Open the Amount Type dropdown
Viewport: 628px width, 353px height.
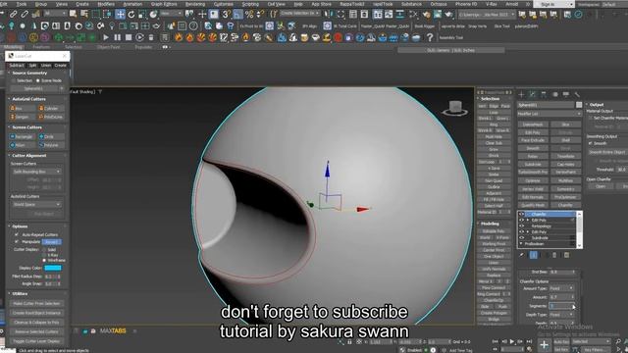[561, 288]
